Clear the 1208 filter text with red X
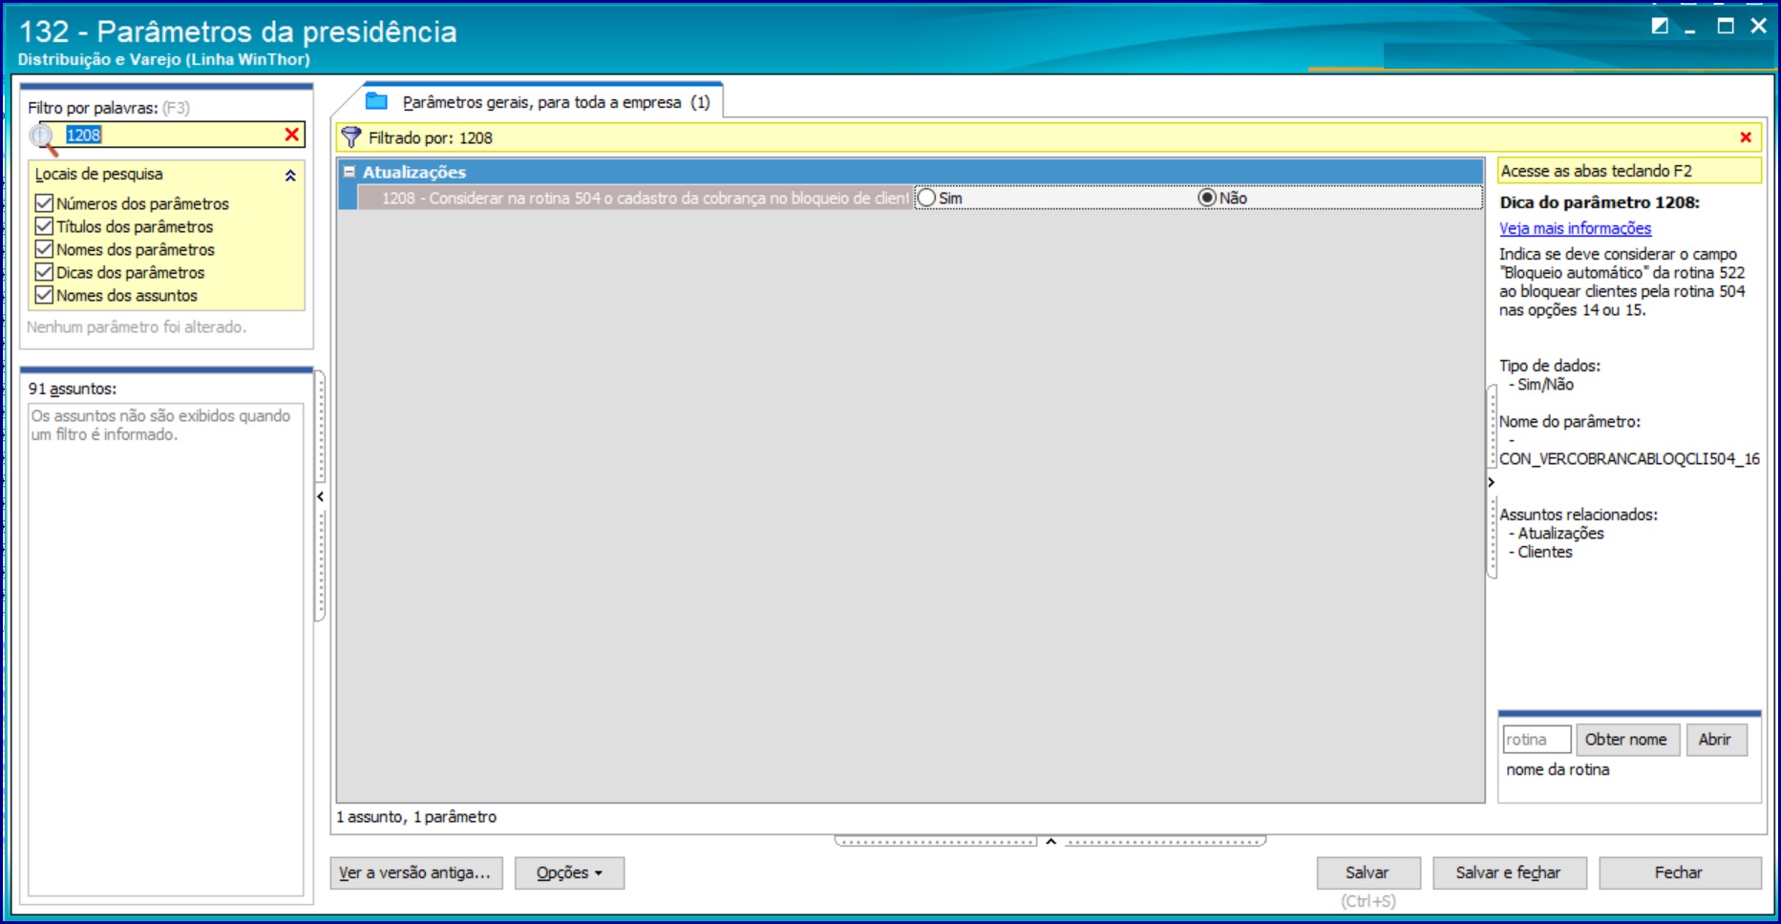 coord(292,135)
